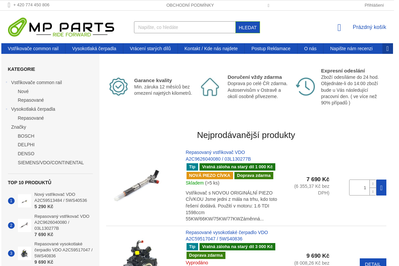
Task: Increase quantity with the up stepper arrow
Action: [x=372, y=183]
